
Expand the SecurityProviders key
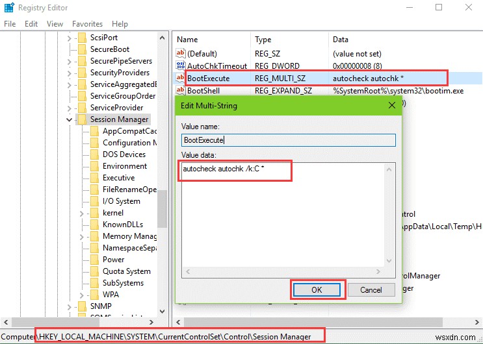(70, 73)
